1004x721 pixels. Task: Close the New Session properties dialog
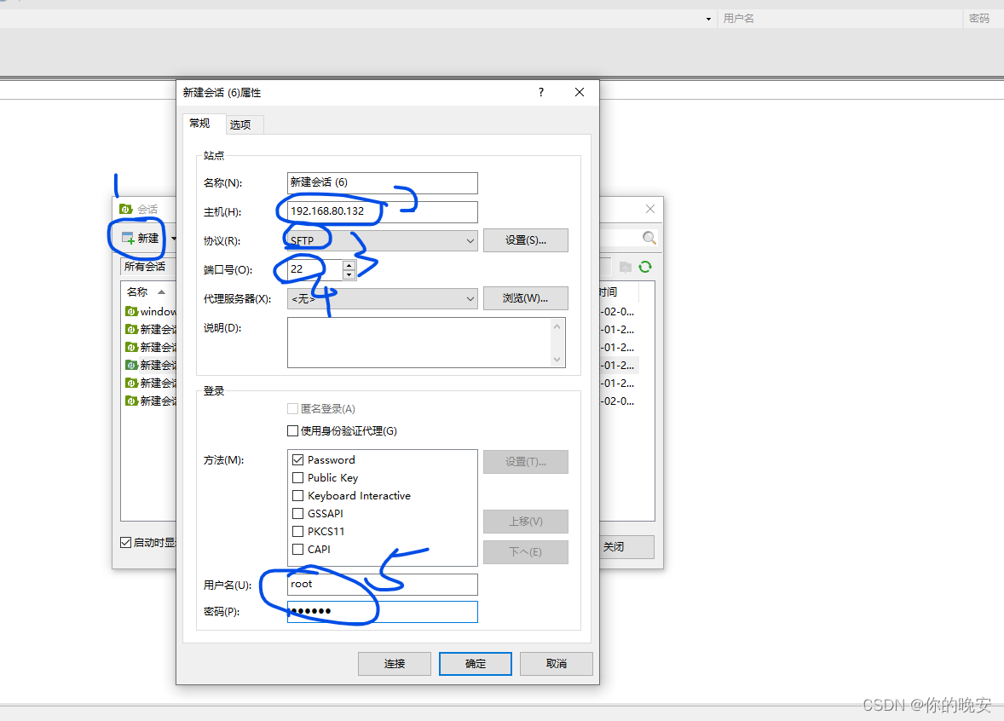(x=580, y=92)
